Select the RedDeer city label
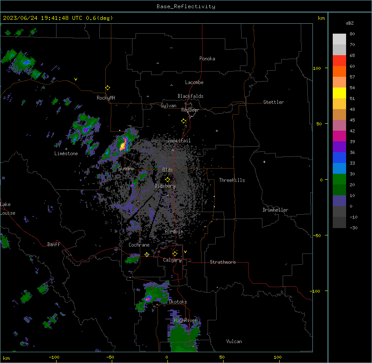 (190, 110)
